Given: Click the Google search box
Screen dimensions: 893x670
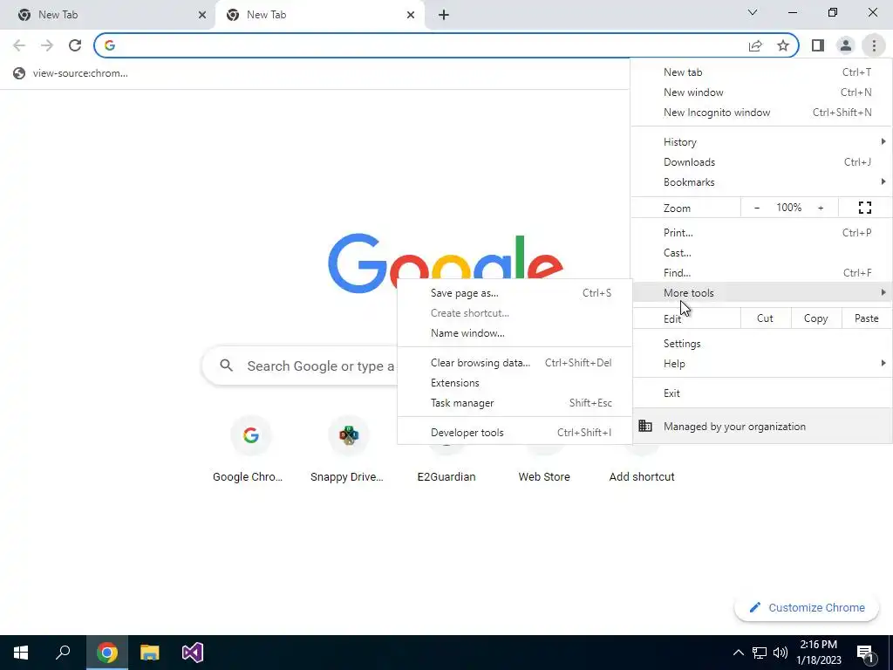Looking at the screenshot, I should coord(300,366).
